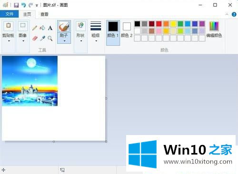The image size is (238, 174).
Task: Click the Shapes (形状) icon
Action: pos(80,26)
